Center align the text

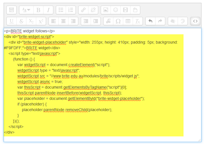[63, 21]
